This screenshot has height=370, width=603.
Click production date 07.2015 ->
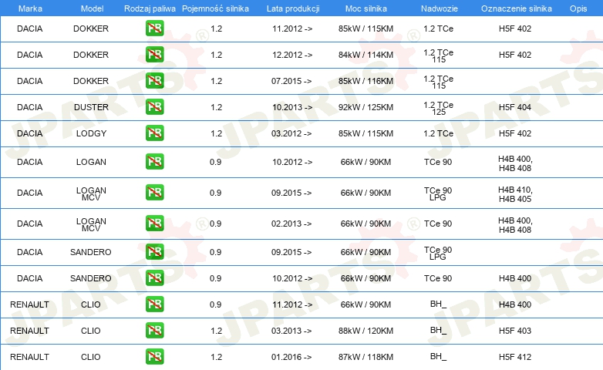(291, 81)
